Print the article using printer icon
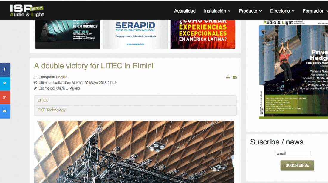This screenshot has width=328, height=183. tap(228, 77)
